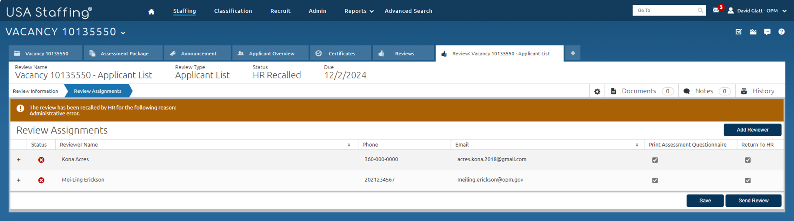Open the Recruit menu
The width and height of the screenshot is (794, 221).
point(280,11)
